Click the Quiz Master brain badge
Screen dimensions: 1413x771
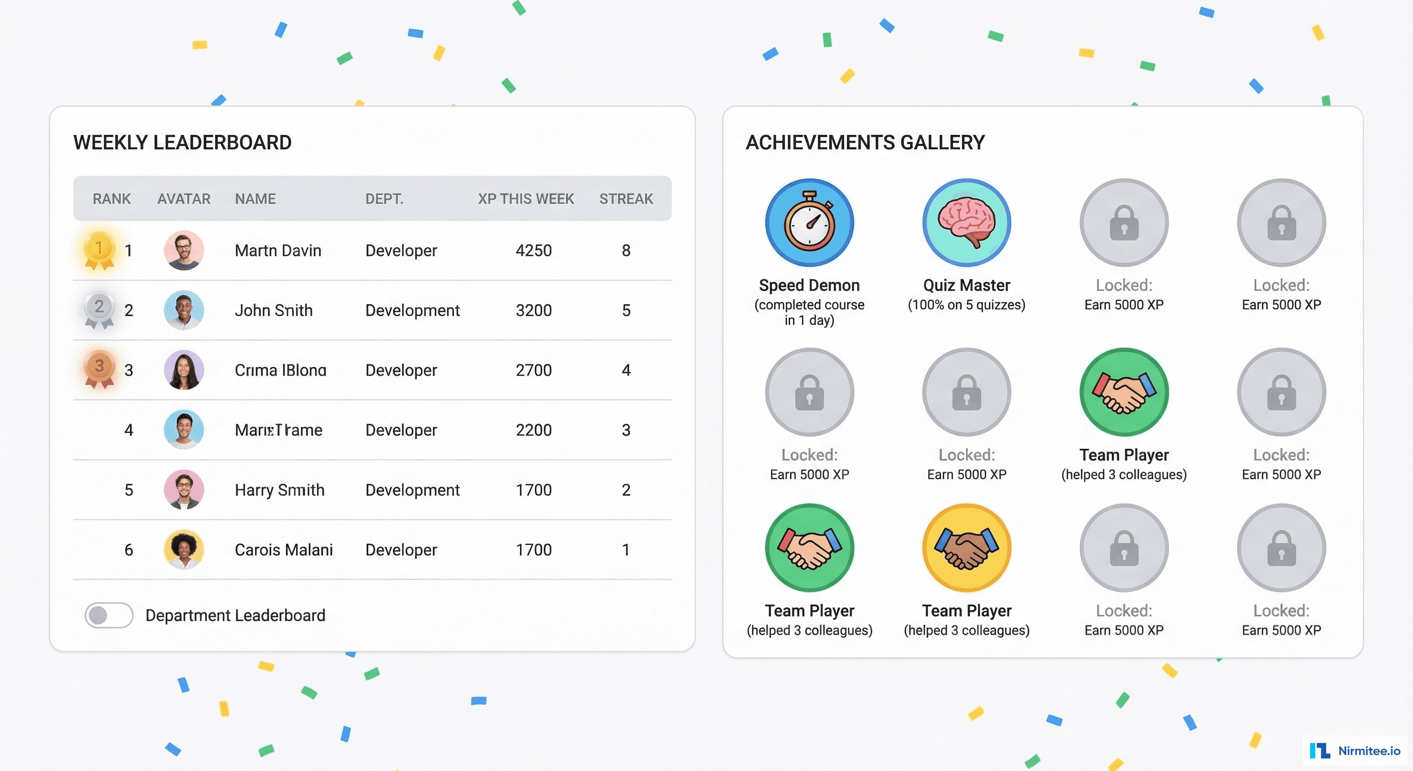point(966,222)
